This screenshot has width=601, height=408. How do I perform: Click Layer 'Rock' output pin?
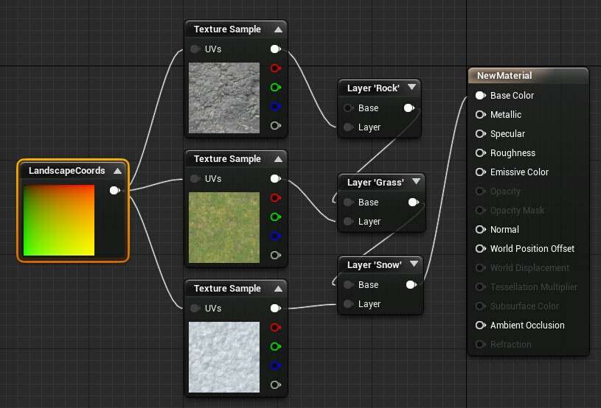click(x=409, y=108)
